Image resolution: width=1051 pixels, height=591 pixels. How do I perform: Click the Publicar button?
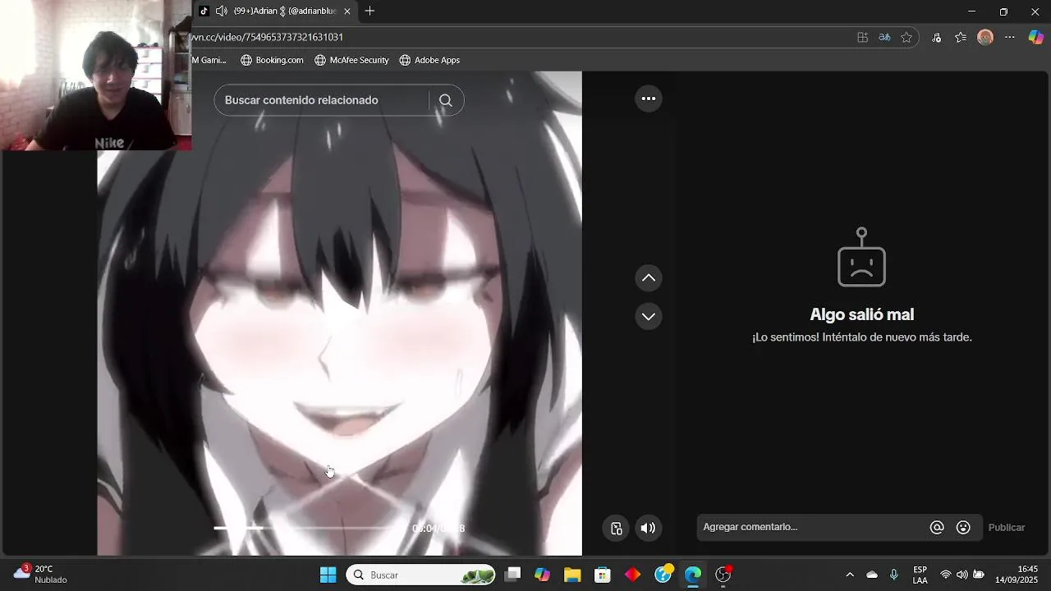pyautogui.click(x=1007, y=528)
